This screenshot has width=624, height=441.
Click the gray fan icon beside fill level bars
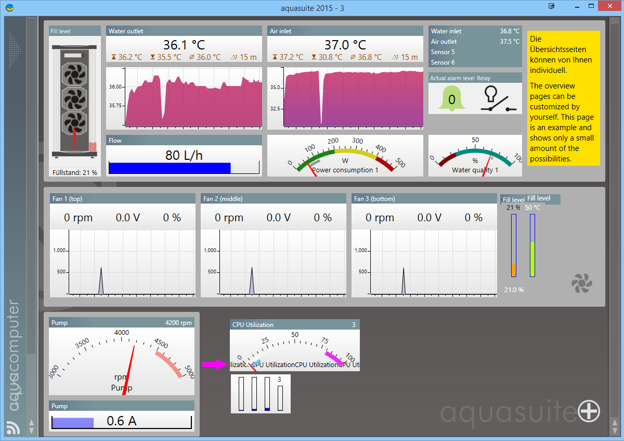[x=581, y=283]
